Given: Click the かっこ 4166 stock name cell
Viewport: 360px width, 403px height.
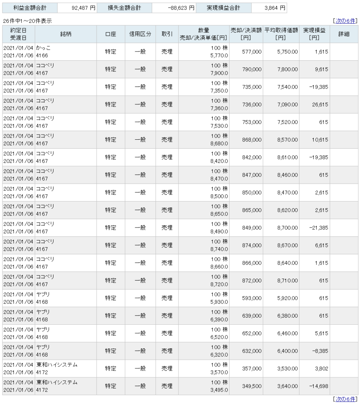Looking at the screenshot, I should point(66,52).
